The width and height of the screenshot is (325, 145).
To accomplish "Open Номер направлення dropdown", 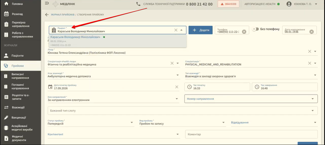I will (251, 99).
